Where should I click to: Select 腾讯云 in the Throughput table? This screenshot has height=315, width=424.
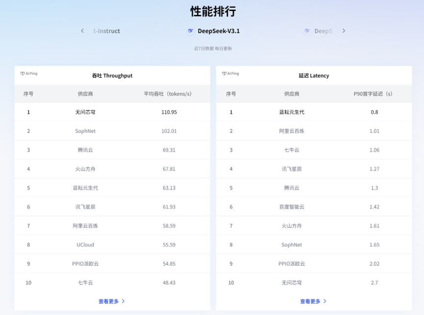coord(85,150)
